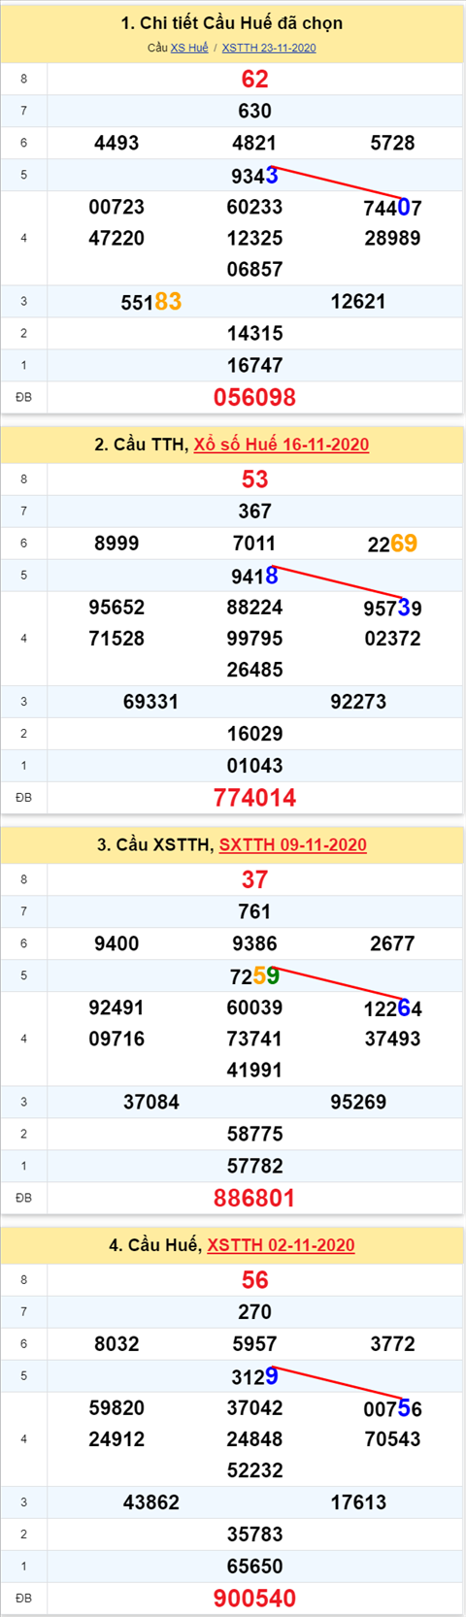Click the number 12621
This screenshot has width=466, height=1617.
point(358,302)
